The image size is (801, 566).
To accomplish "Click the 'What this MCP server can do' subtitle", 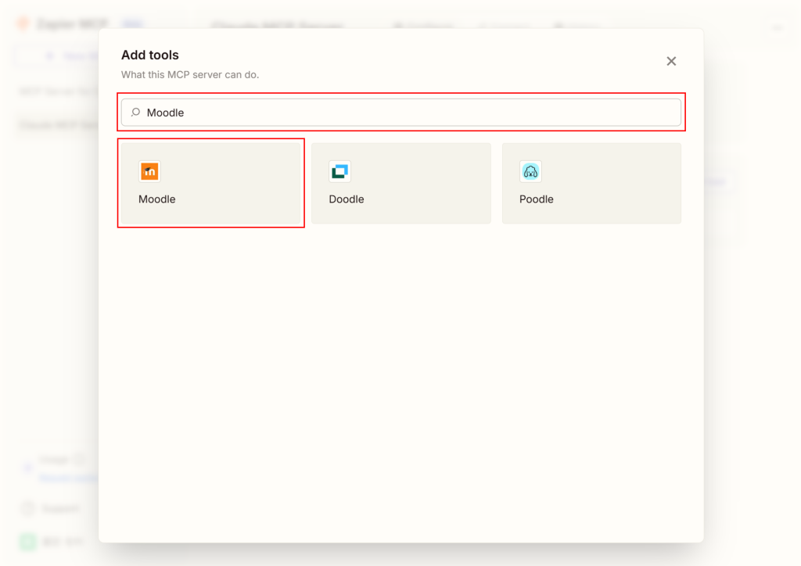I will [x=190, y=75].
